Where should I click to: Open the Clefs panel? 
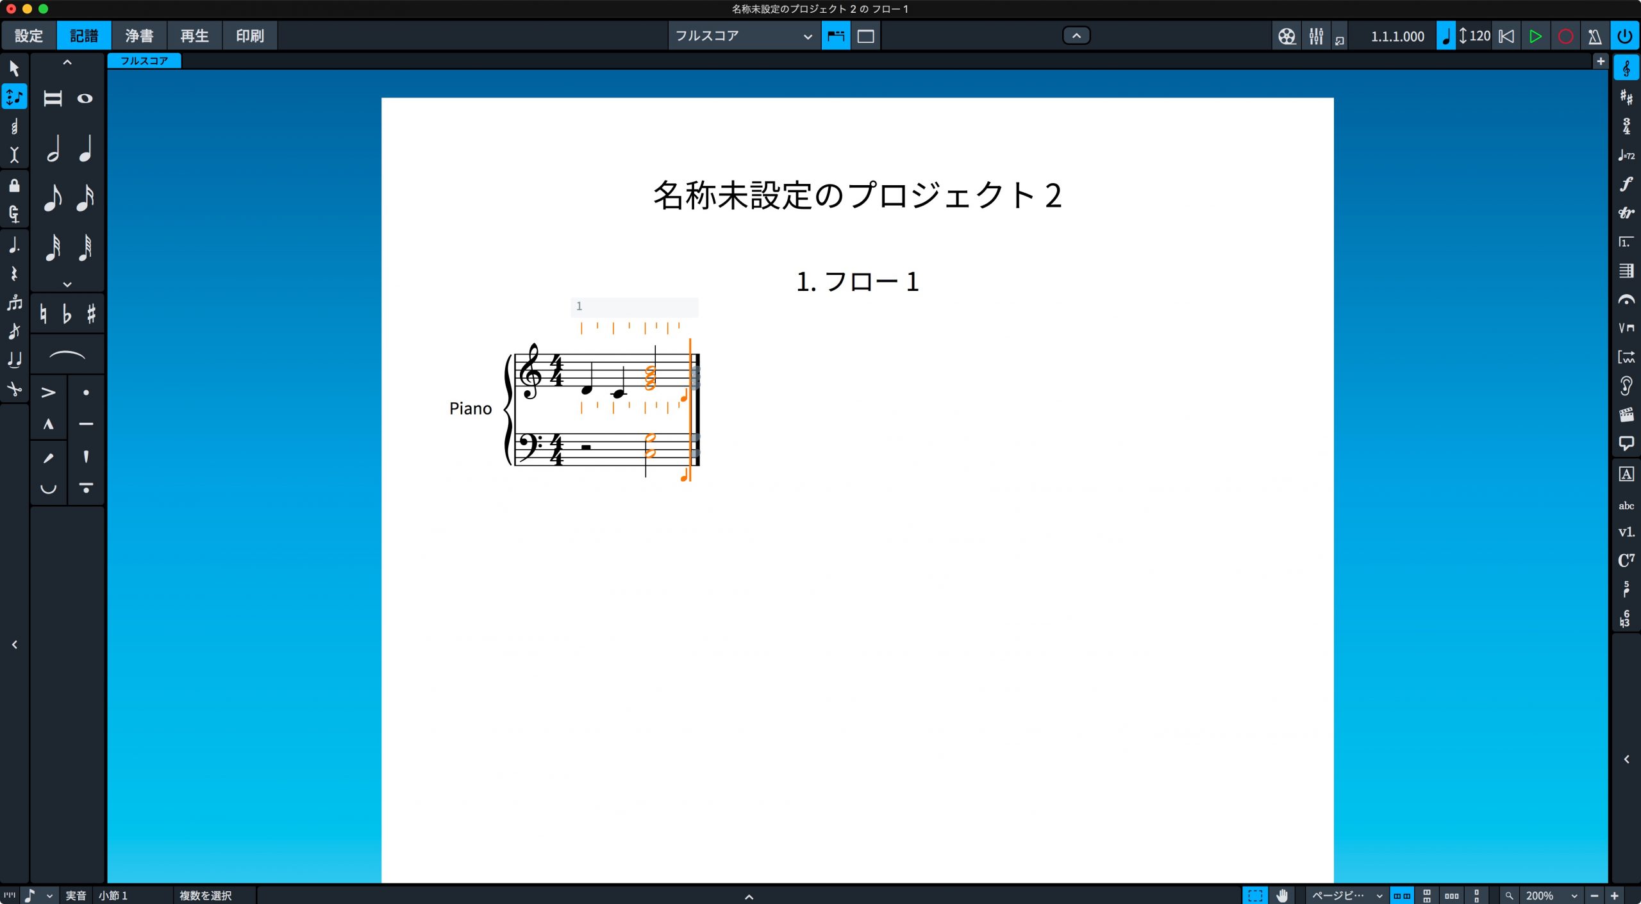click(1626, 68)
